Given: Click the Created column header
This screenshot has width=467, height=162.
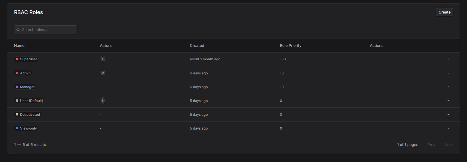Looking at the screenshot, I should [x=197, y=46].
